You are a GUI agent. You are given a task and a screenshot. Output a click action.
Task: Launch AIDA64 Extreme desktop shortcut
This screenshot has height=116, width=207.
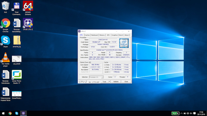click(28, 8)
